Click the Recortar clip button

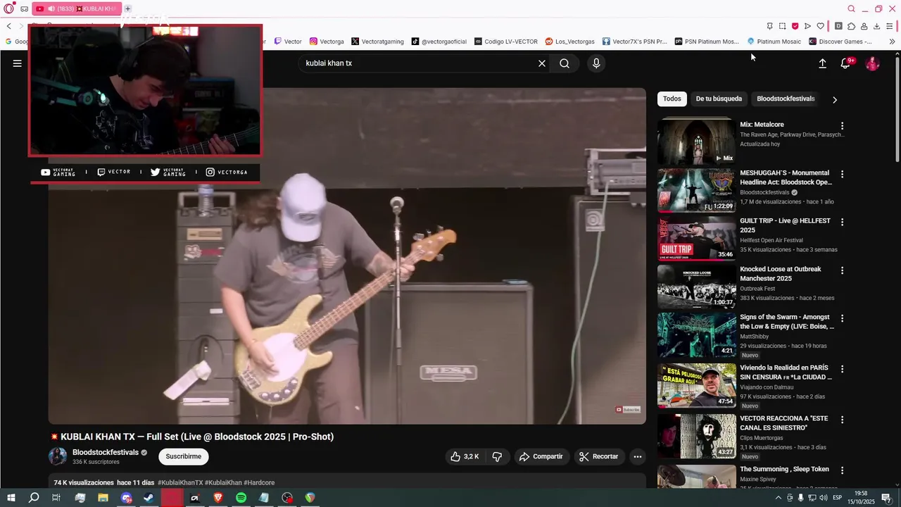coord(598,456)
